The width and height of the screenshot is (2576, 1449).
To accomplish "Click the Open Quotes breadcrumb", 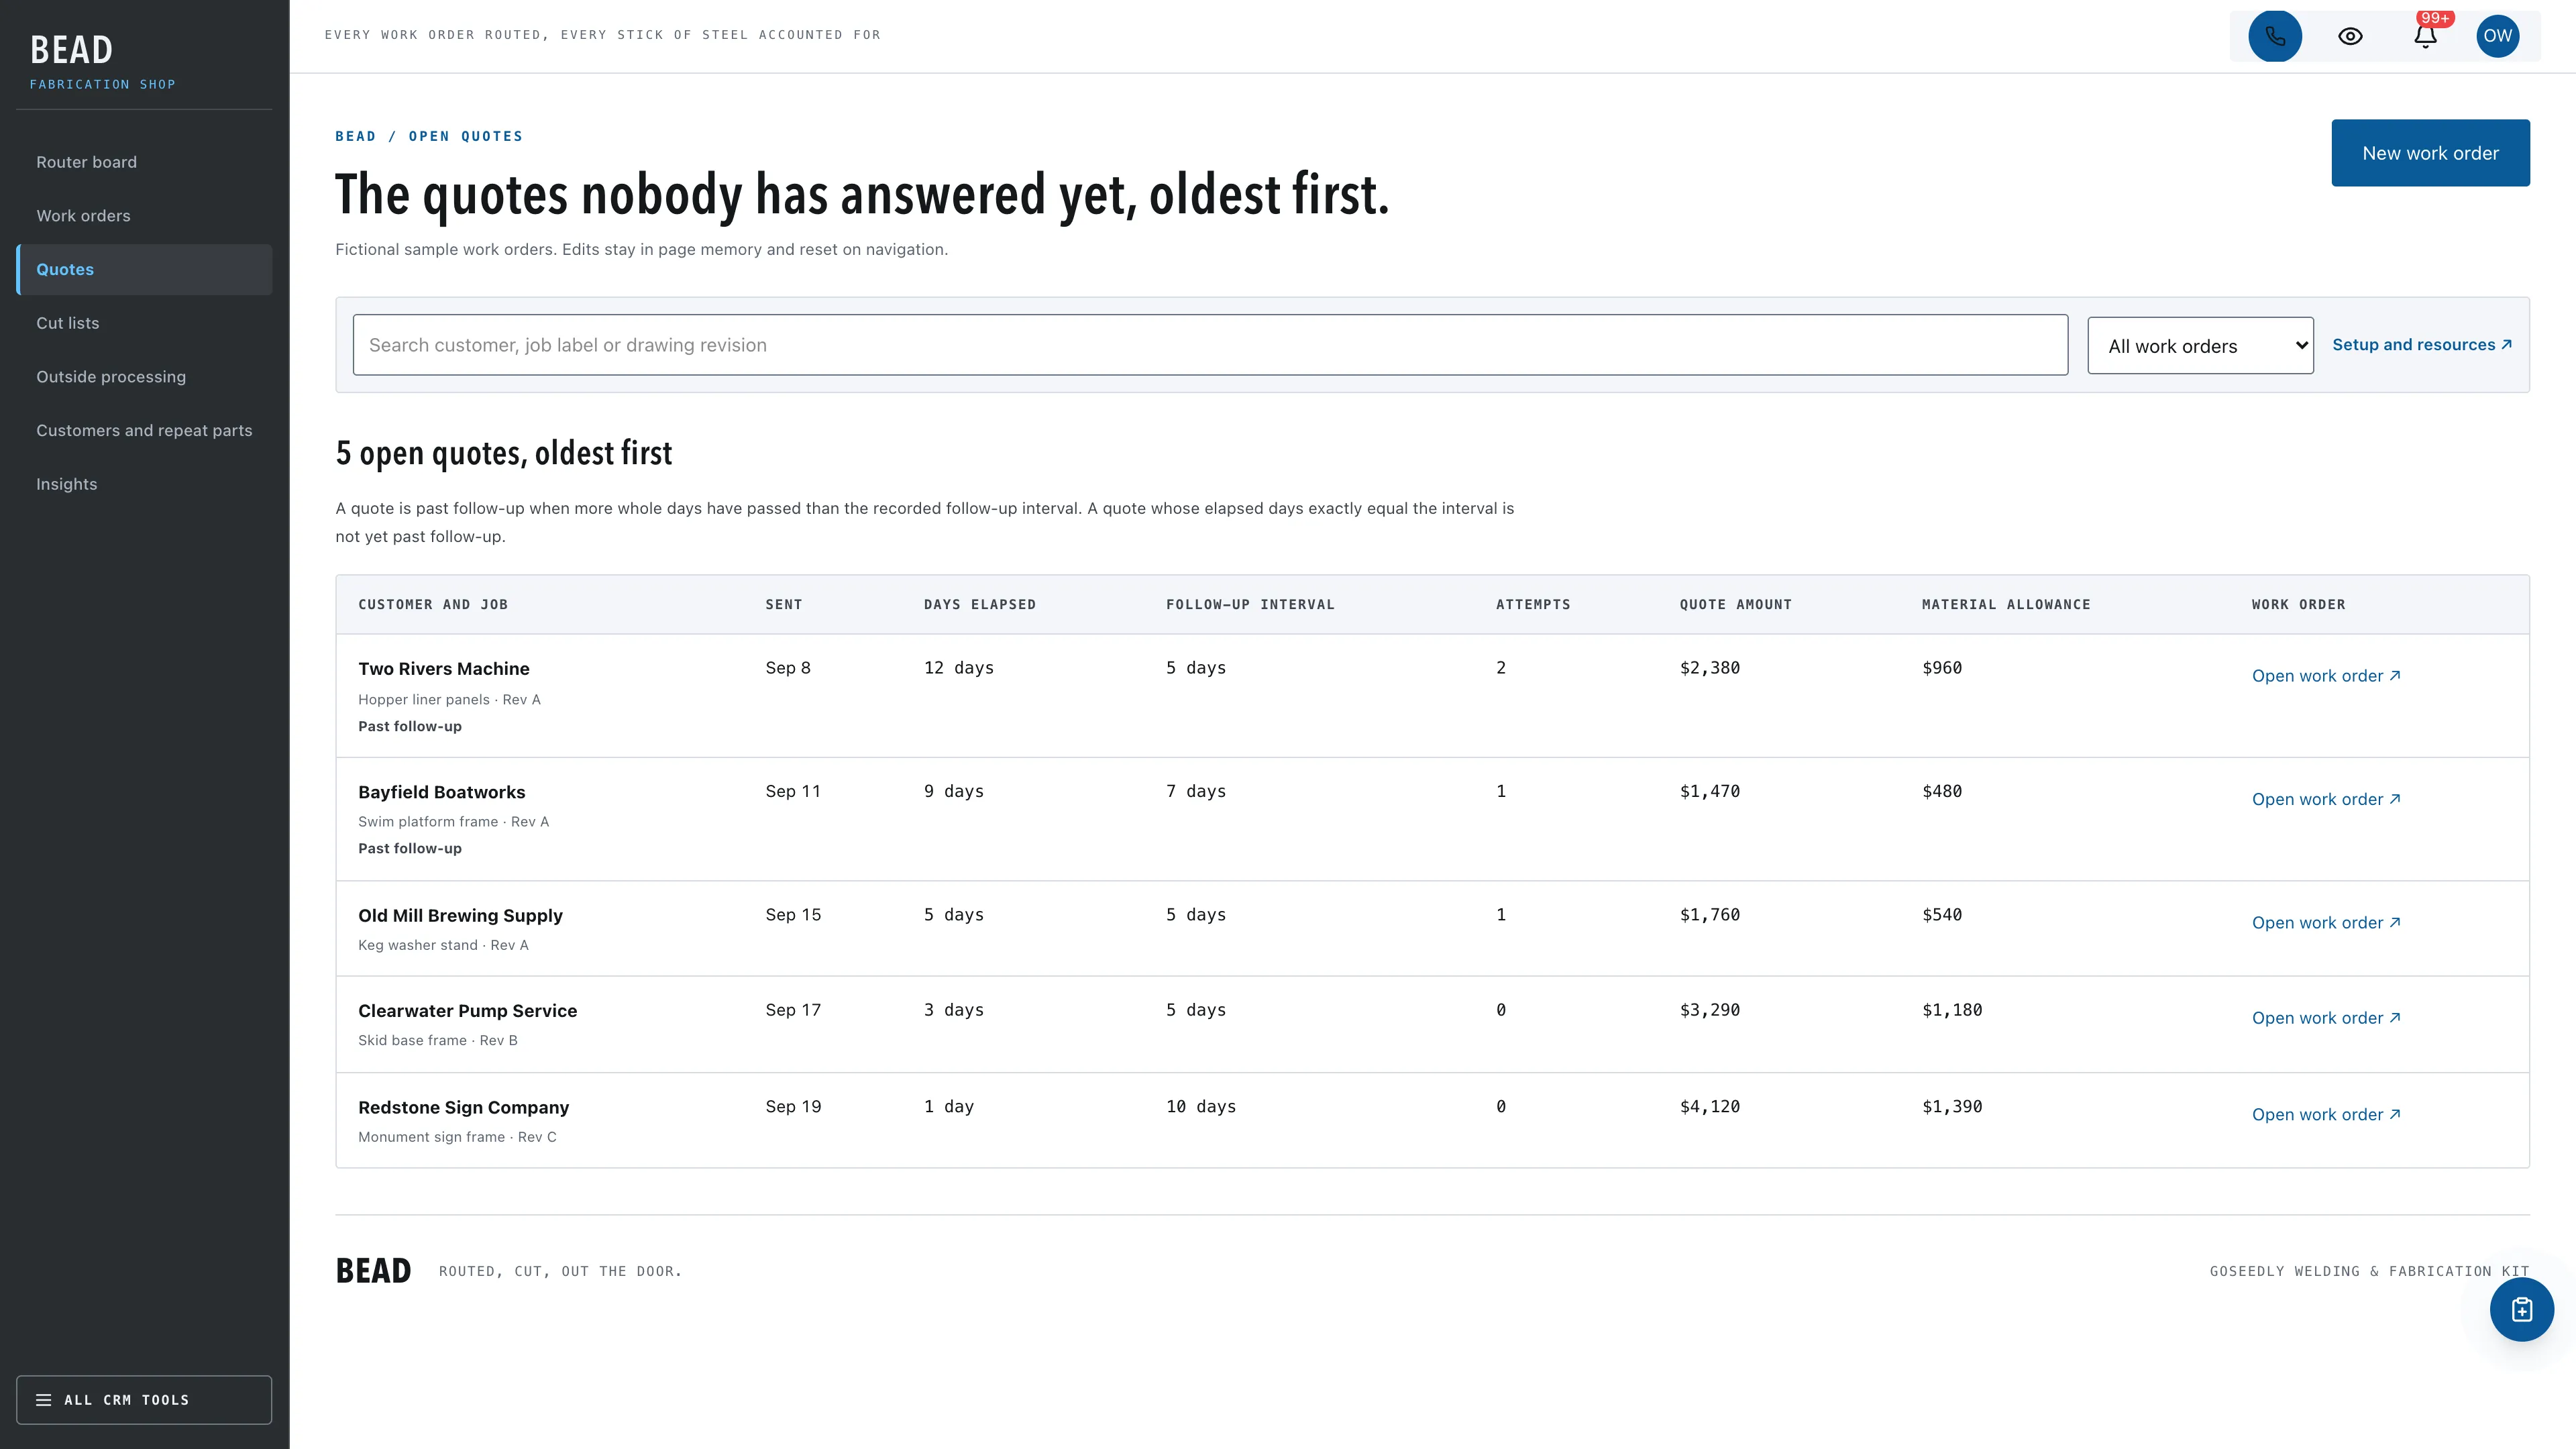I will point(465,136).
